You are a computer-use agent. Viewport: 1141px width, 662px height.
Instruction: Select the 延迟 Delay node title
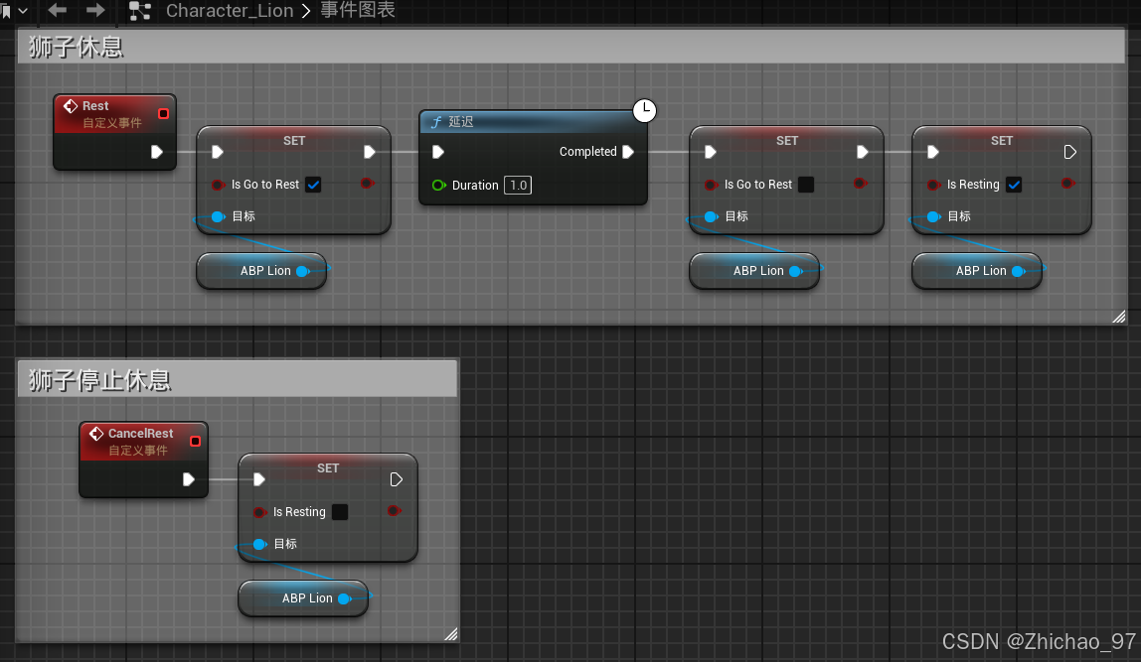[x=460, y=122]
